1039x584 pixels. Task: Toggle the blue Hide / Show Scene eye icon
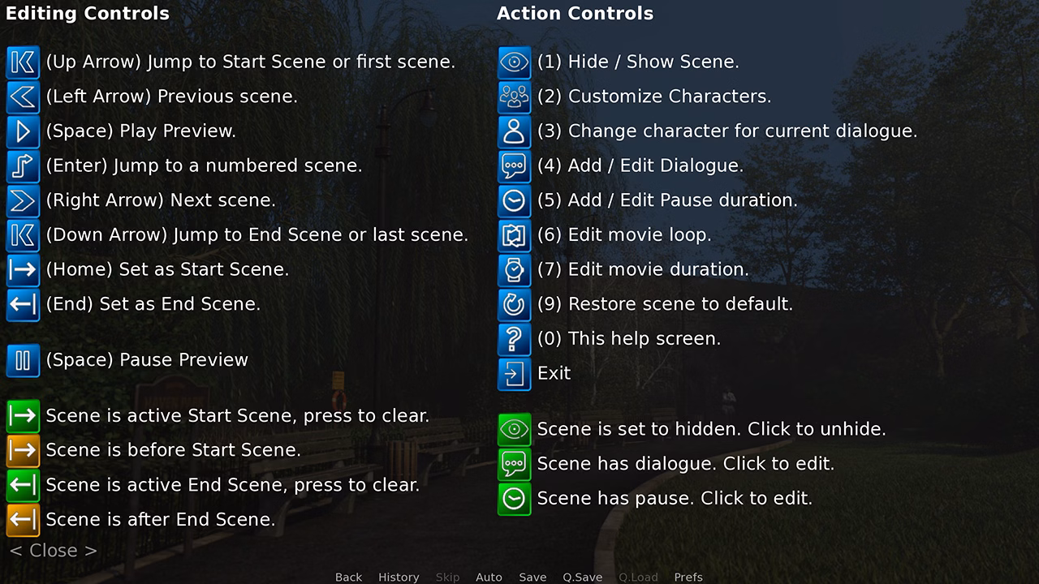514,62
